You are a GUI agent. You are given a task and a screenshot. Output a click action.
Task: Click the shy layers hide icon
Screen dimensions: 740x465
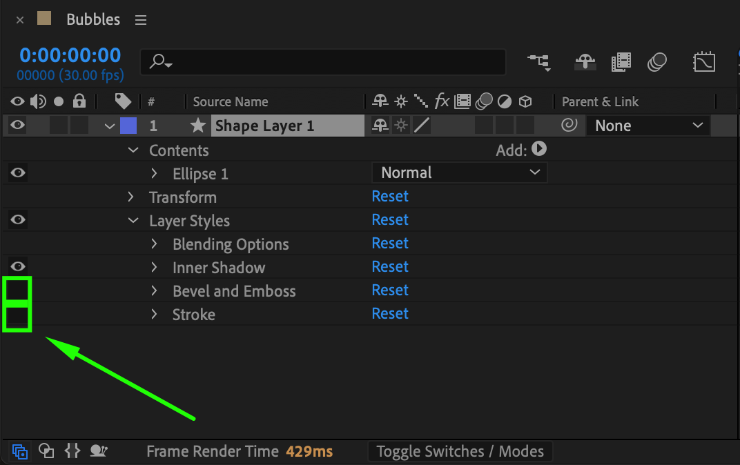pyautogui.click(x=585, y=63)
